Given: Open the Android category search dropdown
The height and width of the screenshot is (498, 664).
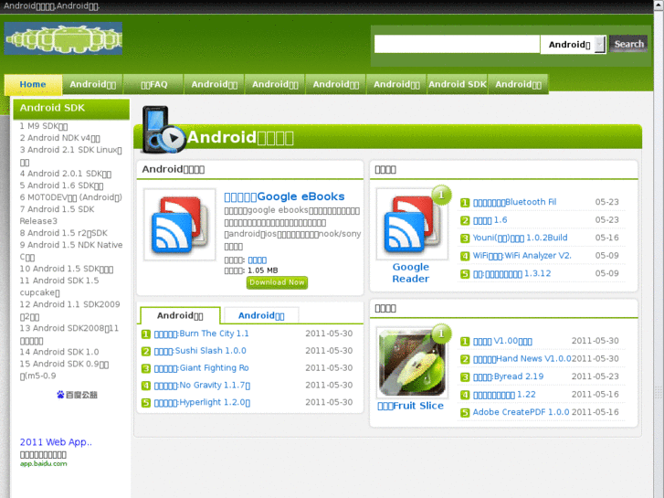Looking at the screenshot, I should (574, 45).
